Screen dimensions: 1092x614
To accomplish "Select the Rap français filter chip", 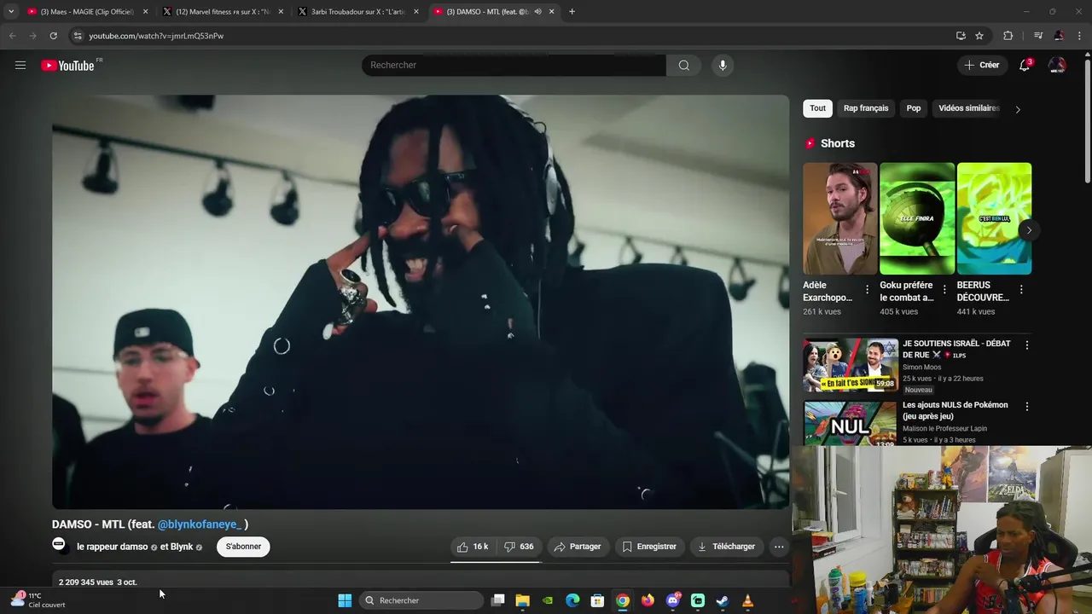I will coord(866,108).
